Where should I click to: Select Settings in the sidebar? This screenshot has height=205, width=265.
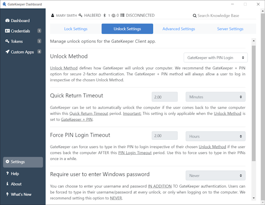tap(23, 162)
